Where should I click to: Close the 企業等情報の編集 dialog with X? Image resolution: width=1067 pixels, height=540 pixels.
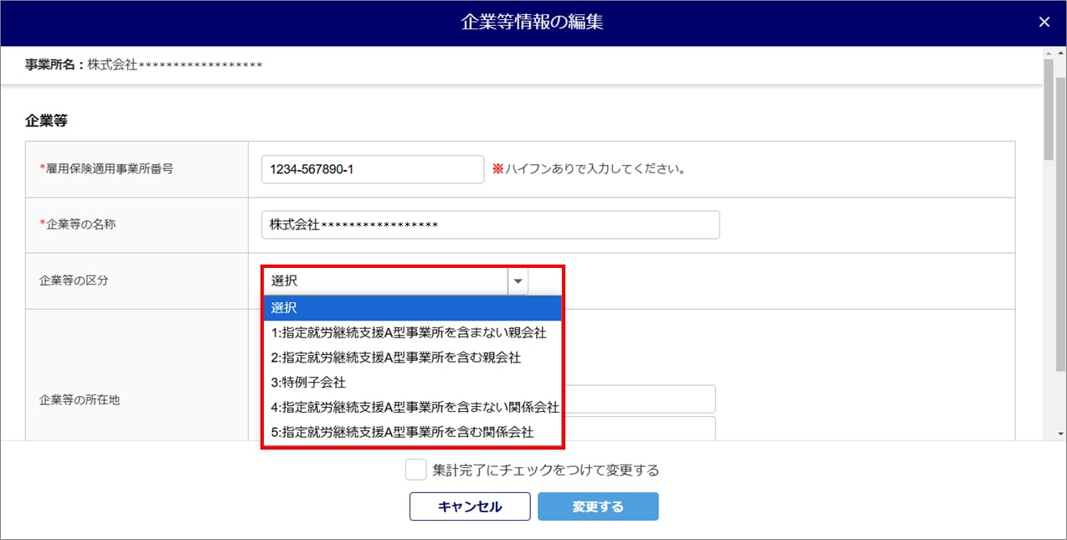tap(1044, 23)
